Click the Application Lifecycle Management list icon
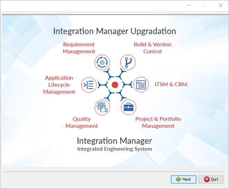The width and height of the screenshot is (229, 189). tap(89, 85)
